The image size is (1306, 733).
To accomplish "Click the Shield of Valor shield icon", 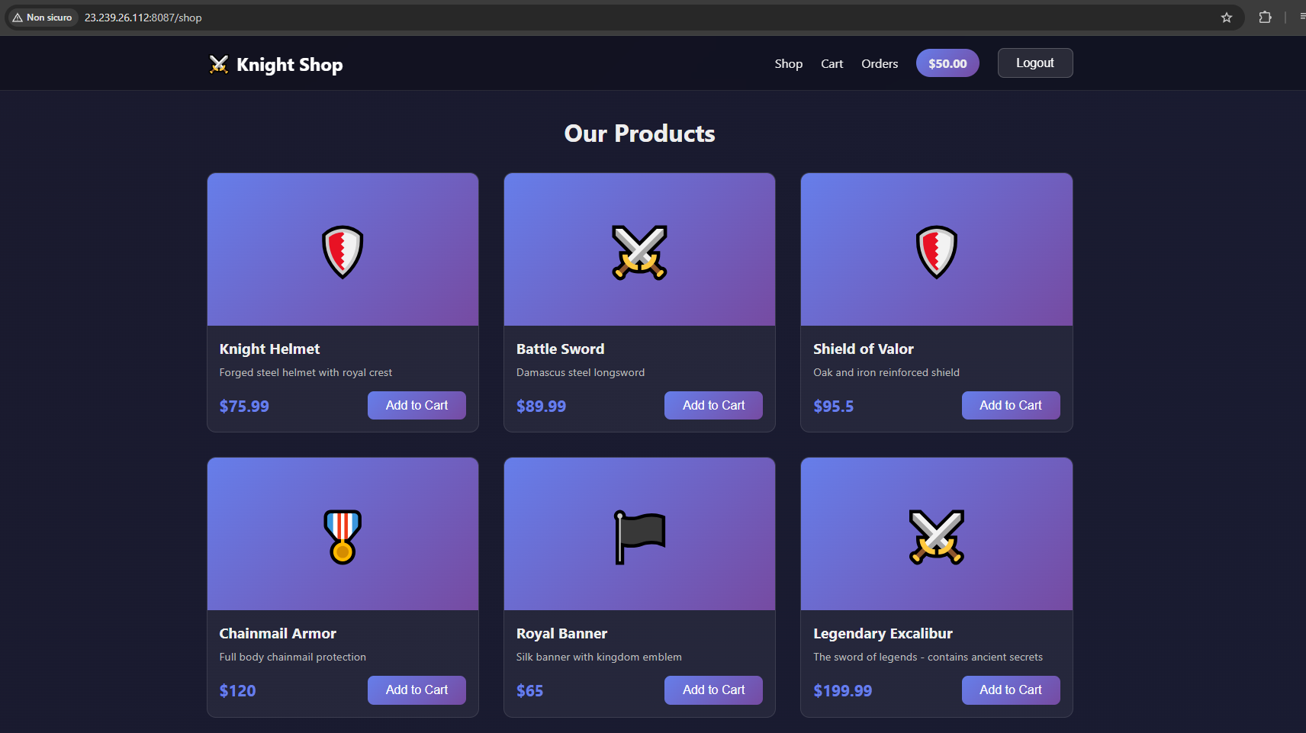I will tap(936, 252).
